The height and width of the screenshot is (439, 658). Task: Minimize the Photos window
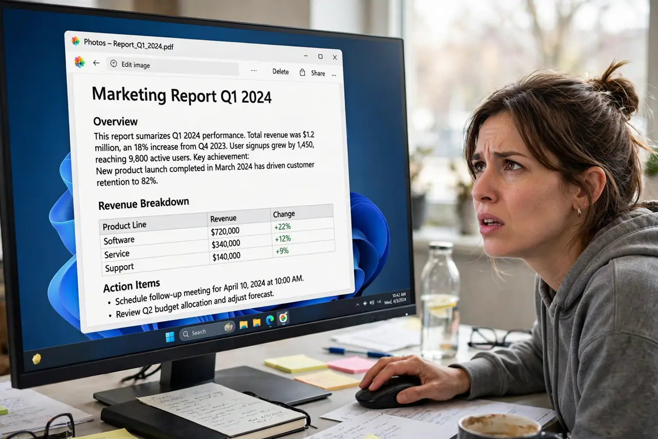pyautogui.click(x=305, y=56)
